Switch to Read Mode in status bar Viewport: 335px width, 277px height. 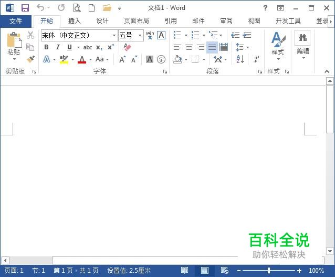pyautogui.click(x=185, y=270)
